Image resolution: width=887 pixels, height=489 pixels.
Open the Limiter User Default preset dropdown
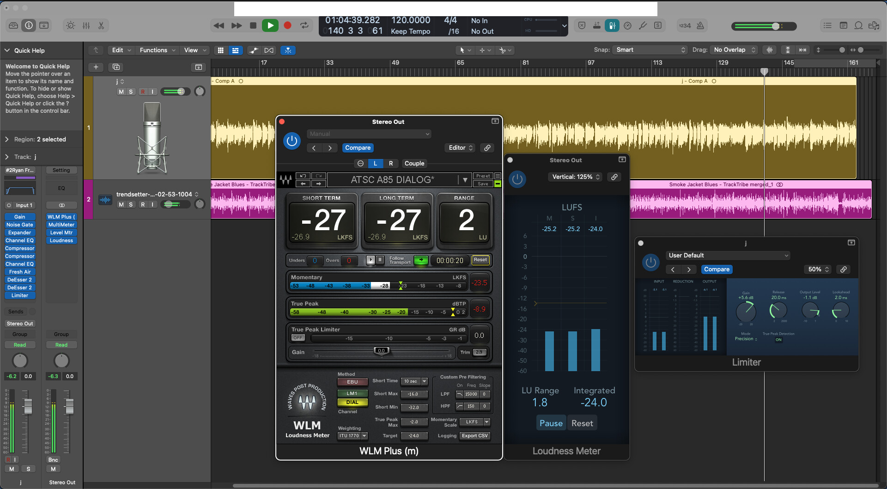(x=728, y=255)
